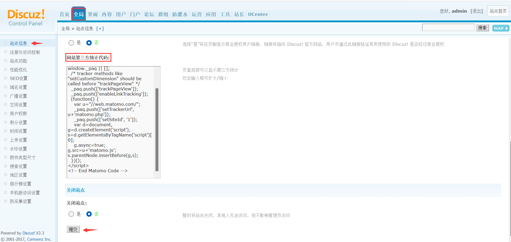511x242 pixels.
Task: Open 注册与访问控制 in the sidebar
Action: tap(25, 52)
